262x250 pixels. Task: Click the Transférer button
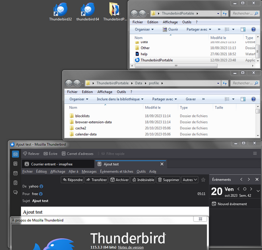click(96, 180)
